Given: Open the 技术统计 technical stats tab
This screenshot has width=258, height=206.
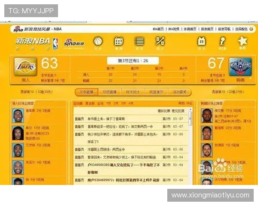Looking at the screenshot, I should pyautogui.click(x=133, y=92).
